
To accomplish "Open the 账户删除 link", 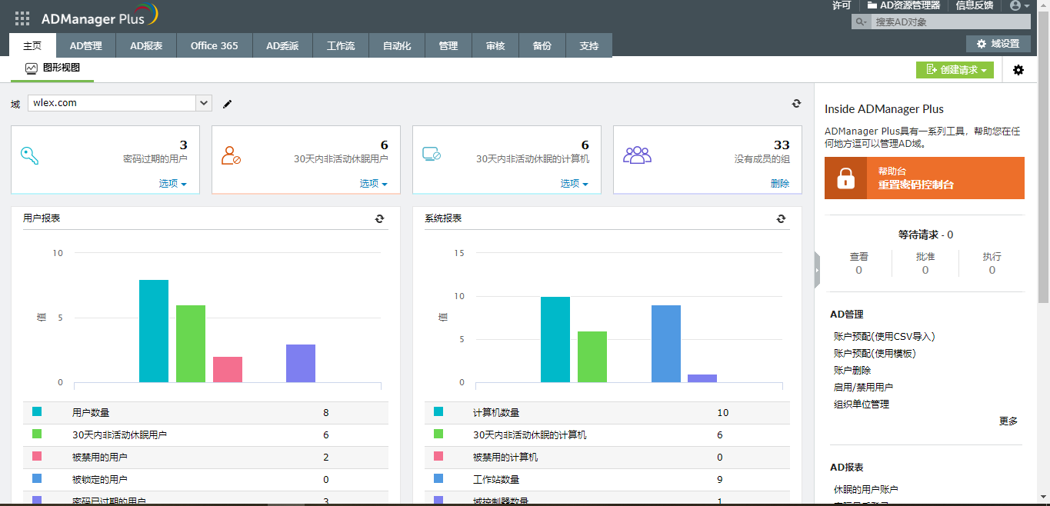I will click(852, 371).
